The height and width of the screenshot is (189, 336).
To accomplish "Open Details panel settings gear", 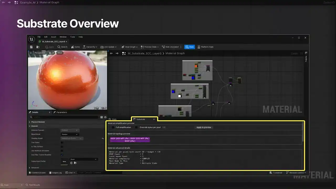I will (x=105, y=117).
